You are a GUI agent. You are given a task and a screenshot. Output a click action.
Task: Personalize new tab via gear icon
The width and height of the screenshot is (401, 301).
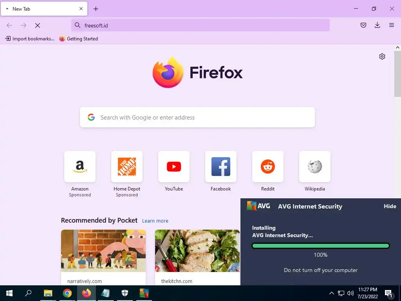pyautogui.click(x=382, y=56)
